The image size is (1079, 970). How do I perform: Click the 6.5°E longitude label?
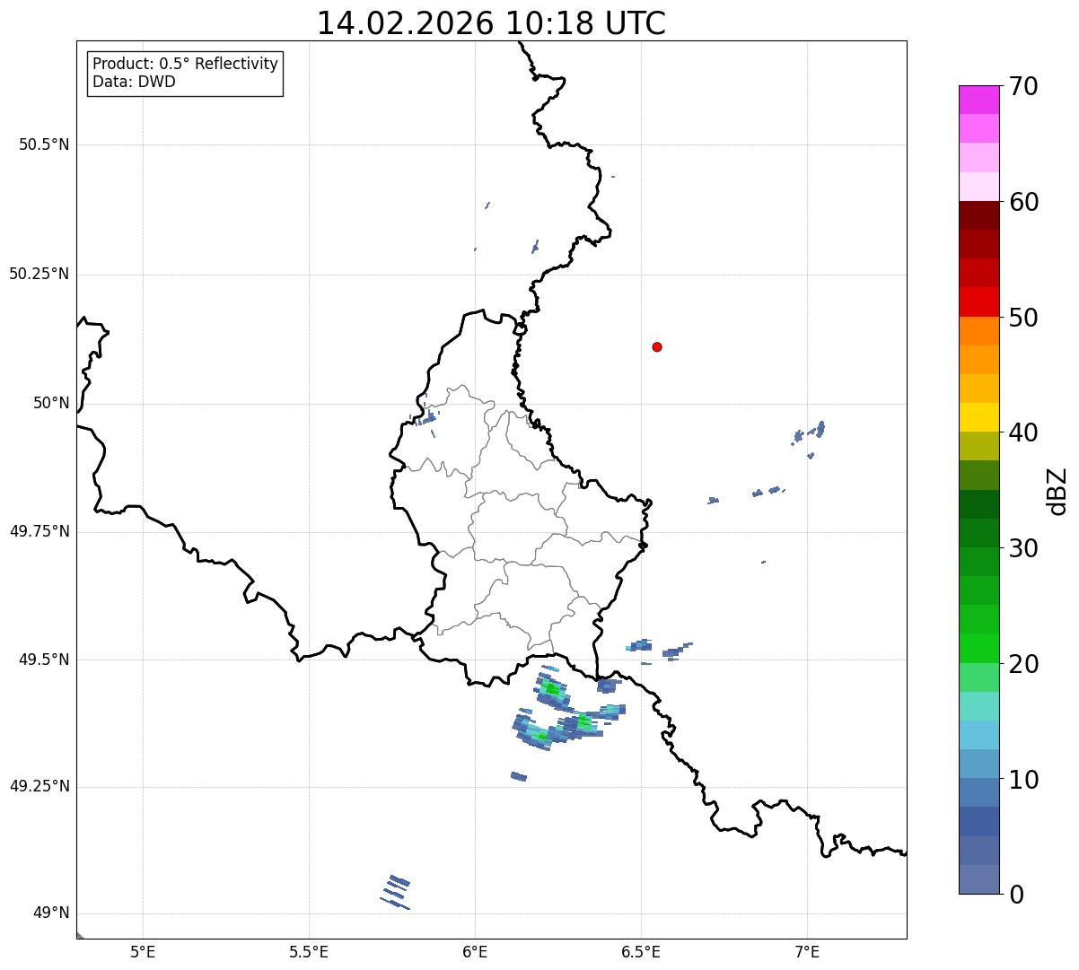[x=641, y=951]
